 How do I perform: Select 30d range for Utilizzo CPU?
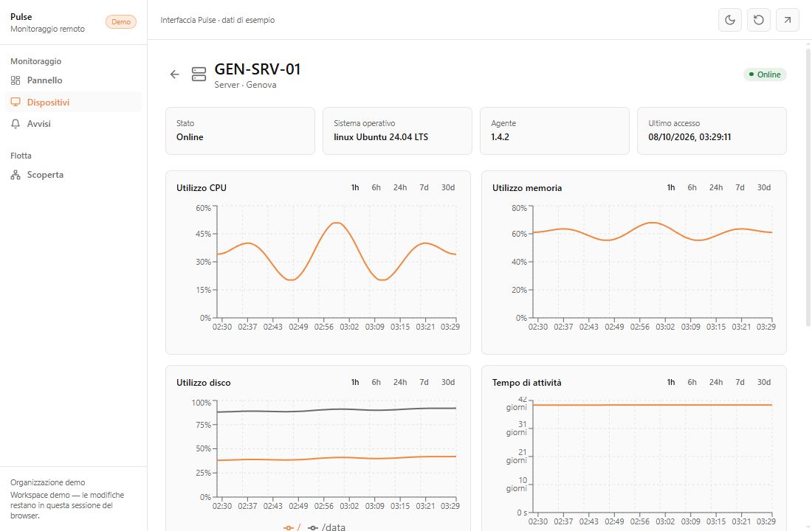(x=448, y=187)
